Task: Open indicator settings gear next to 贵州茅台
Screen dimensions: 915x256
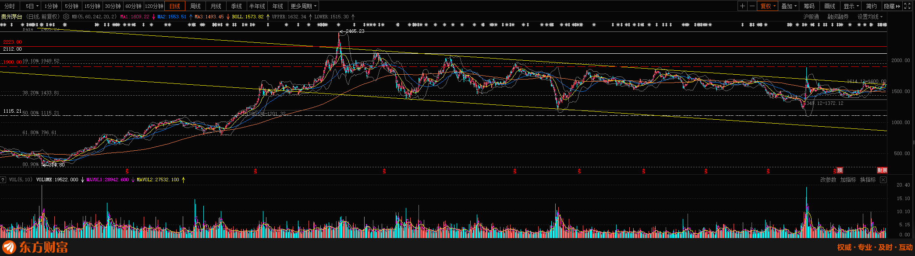Action: pyautogui.click(x=66, y=17)
